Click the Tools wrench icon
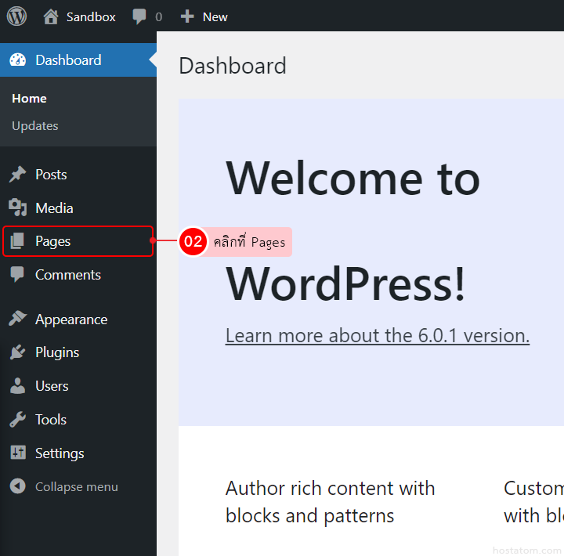 tap(17, 420)
